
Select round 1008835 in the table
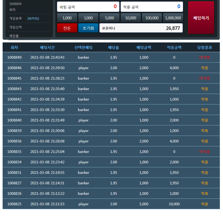point(14,152)
